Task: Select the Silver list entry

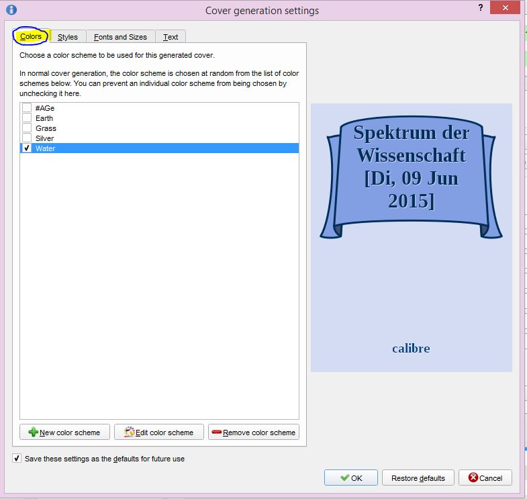Action: point(159,138)
